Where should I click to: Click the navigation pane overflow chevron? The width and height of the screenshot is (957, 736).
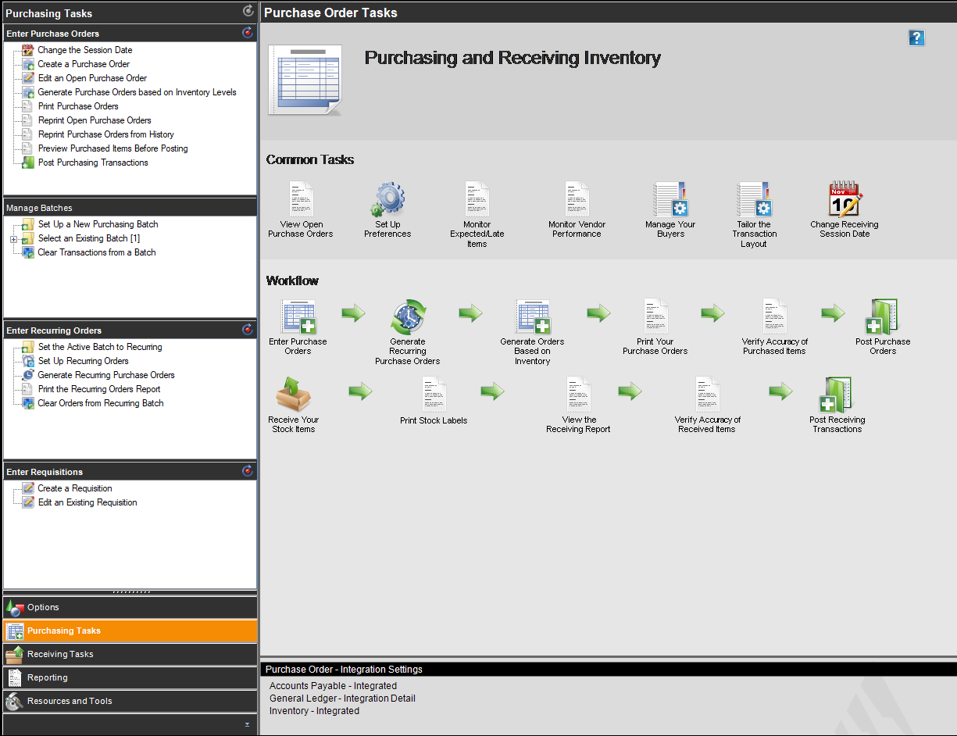click(x=248, y=725)
